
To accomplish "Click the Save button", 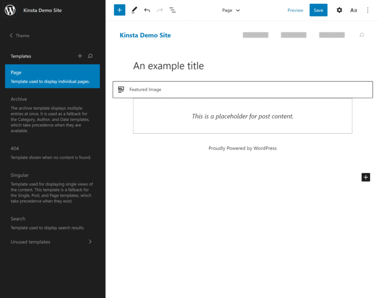I will click(318, 10).
